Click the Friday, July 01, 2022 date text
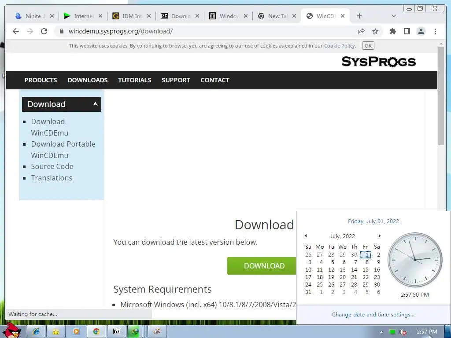451x338 pixels. coord(373,221)
